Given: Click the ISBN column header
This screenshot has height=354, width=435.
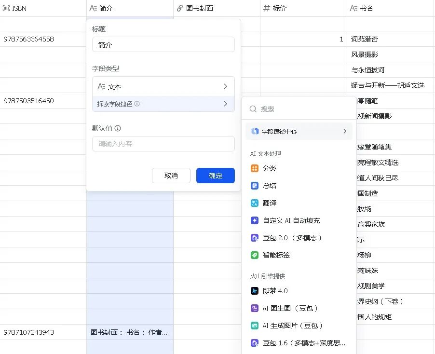Looking at the screenshot, I should 18,8.
